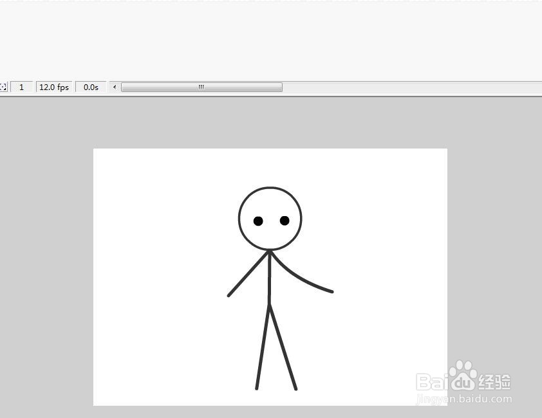
Task: Click the timeline scrollbar grip handle
Action: tap(200, 86)
